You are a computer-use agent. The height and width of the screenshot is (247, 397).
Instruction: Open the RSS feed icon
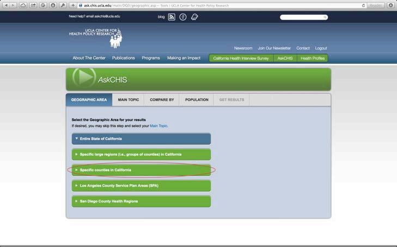point(172,17)
